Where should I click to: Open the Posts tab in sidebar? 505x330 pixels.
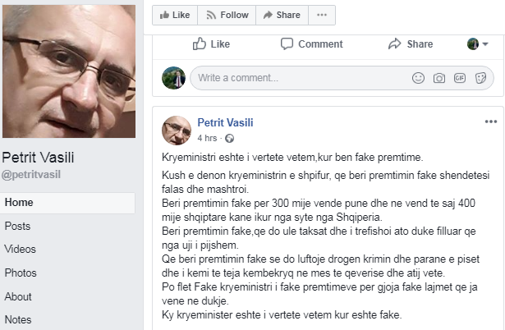click(x=16, y=226)
